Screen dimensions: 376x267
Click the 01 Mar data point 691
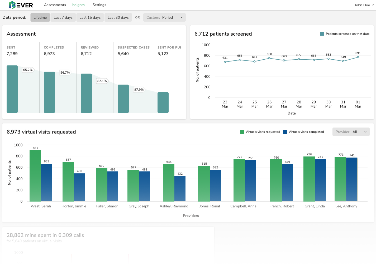358,57
